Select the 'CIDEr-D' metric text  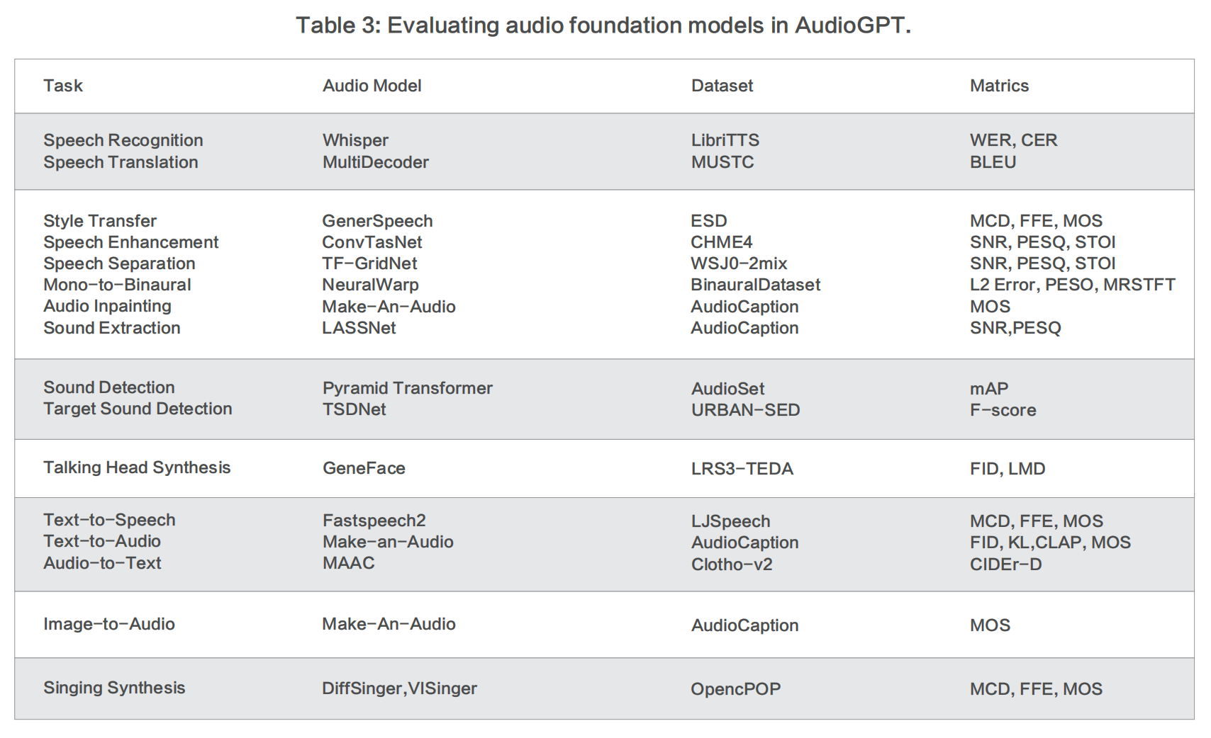(1005, 564)
